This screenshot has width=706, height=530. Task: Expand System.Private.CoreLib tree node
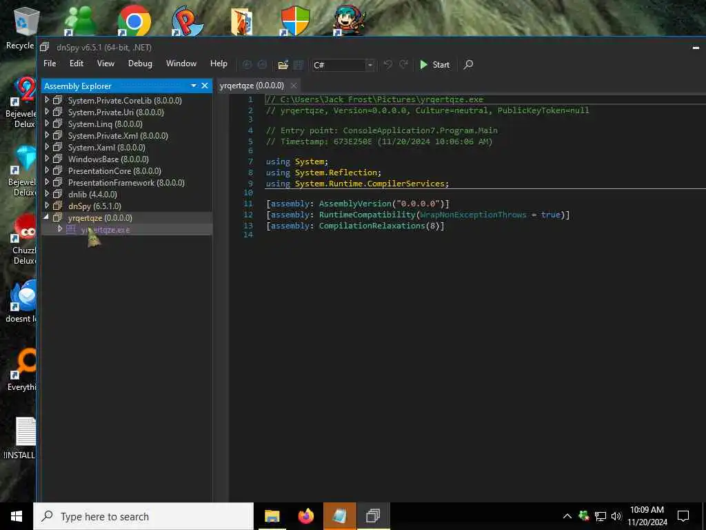[x=47, y=100]
